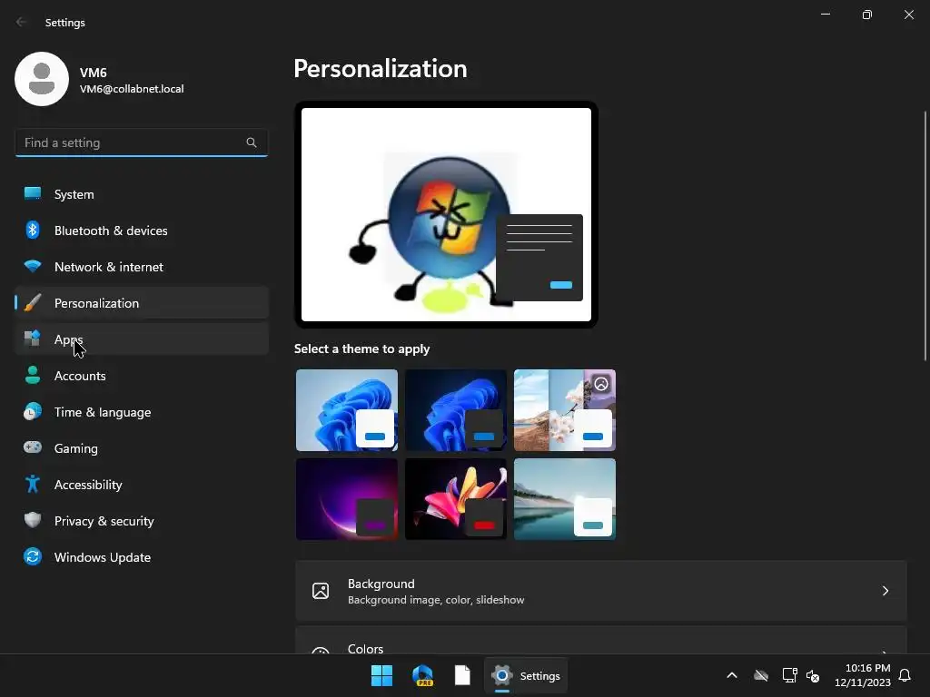This screenshot has width=930, height=697.
Task: Apply the Windows dark bloom theme
Action: 456,410
